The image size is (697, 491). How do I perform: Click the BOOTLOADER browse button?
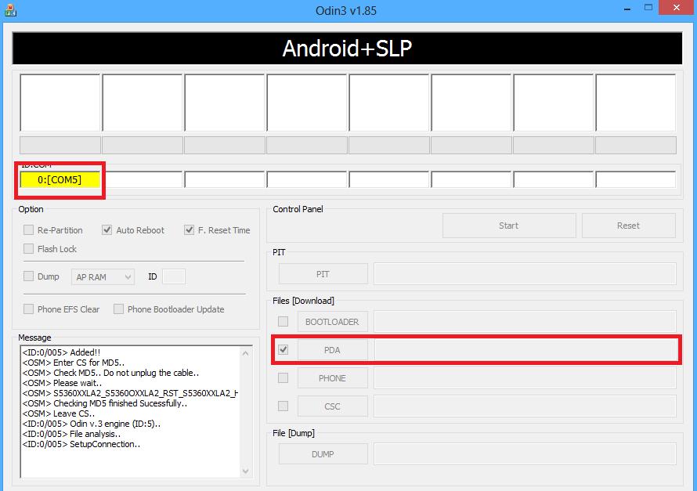[x=333, y=322]
